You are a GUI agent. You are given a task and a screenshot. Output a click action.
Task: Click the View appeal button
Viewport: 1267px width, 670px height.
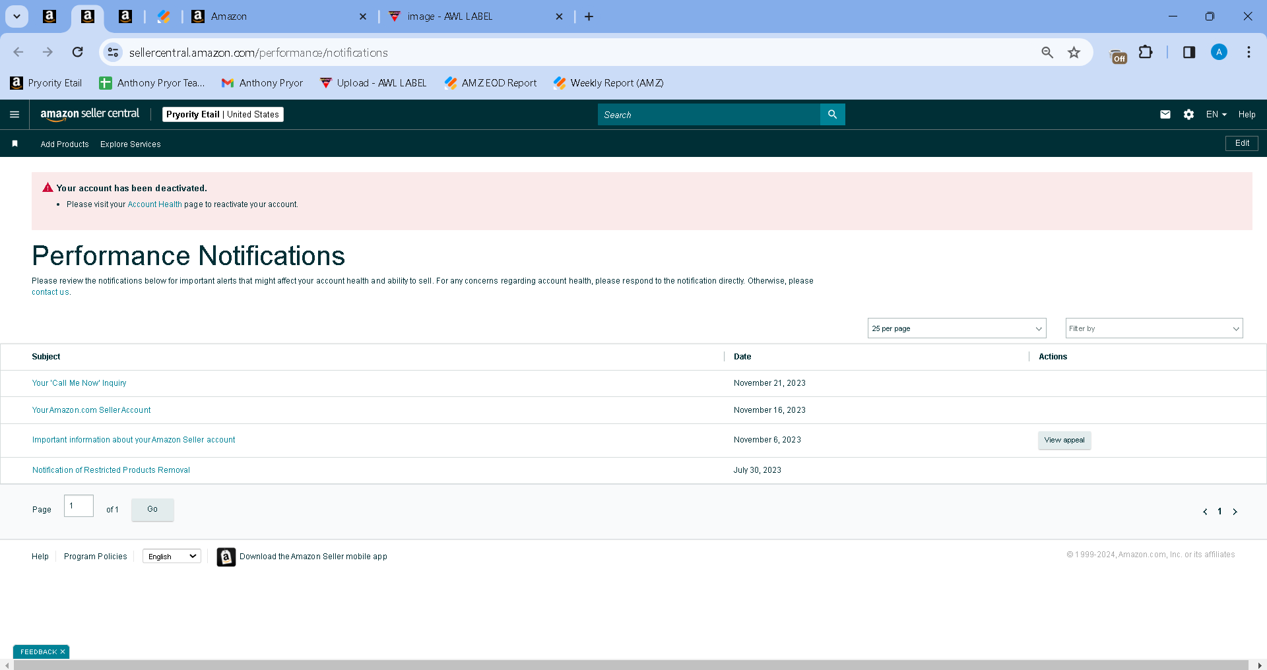coord(1064,441)
